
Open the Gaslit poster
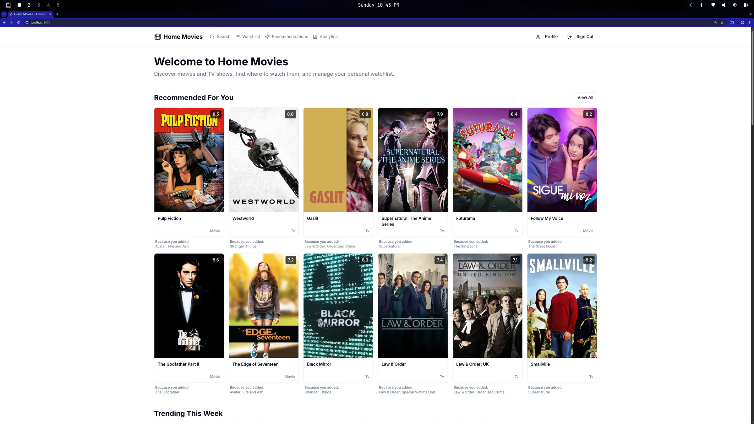(338, 160)
